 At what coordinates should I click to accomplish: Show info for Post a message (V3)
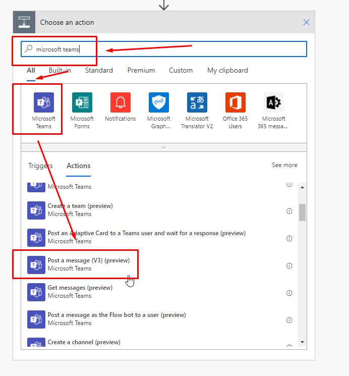click(x=289, y=265)
